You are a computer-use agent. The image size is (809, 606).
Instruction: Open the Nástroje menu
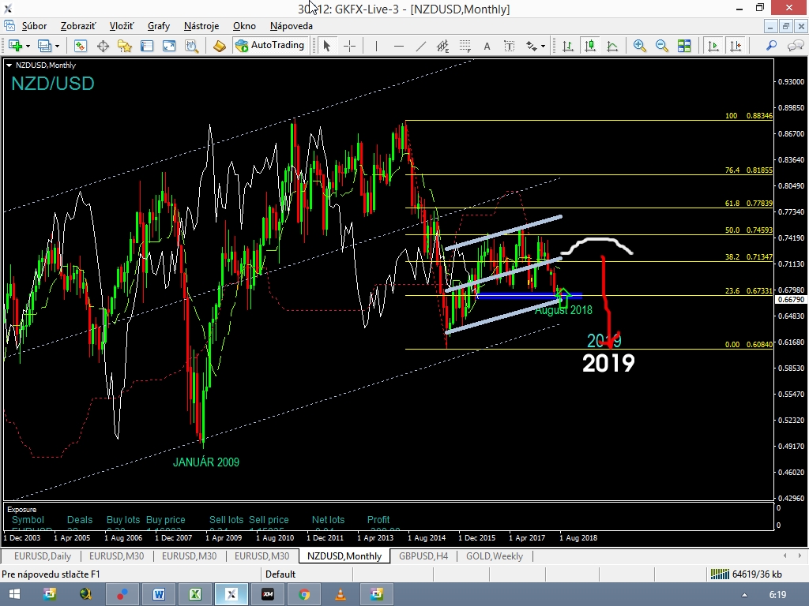[x=201, y=26]
